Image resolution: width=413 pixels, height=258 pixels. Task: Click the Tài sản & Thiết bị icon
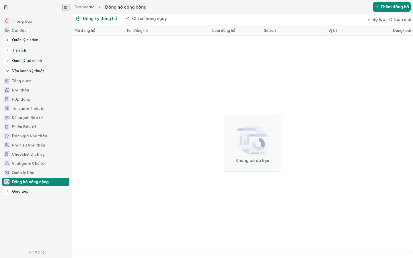[7, 108]
